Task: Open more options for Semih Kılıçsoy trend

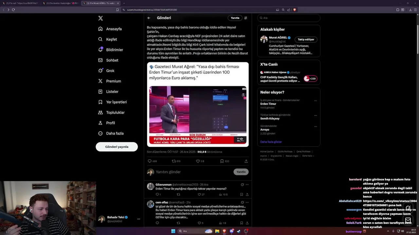Action: click(316, 115)
